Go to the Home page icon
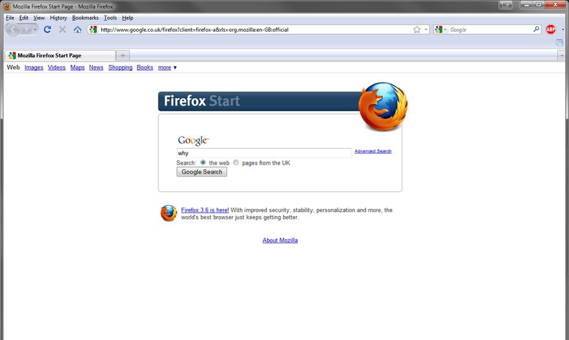 [x=77, y=29]
